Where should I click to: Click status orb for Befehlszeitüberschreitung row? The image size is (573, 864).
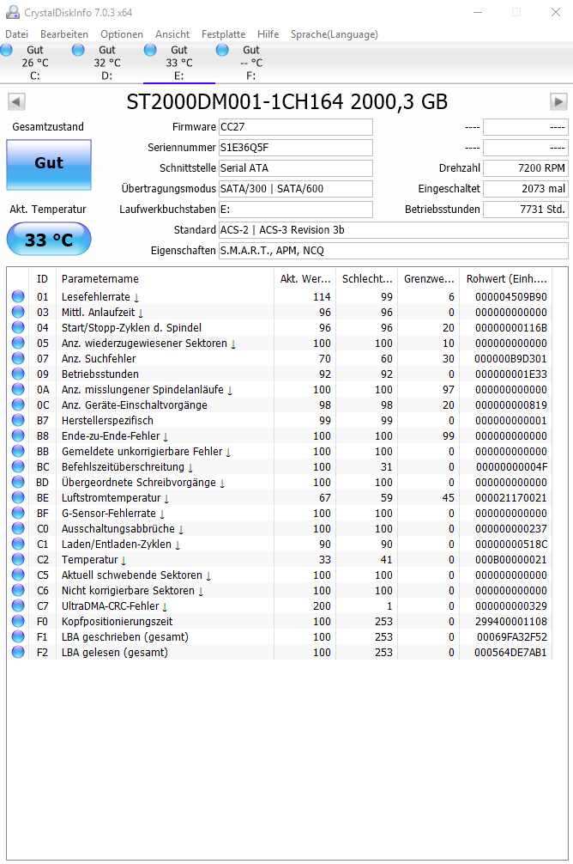[18, 466]
